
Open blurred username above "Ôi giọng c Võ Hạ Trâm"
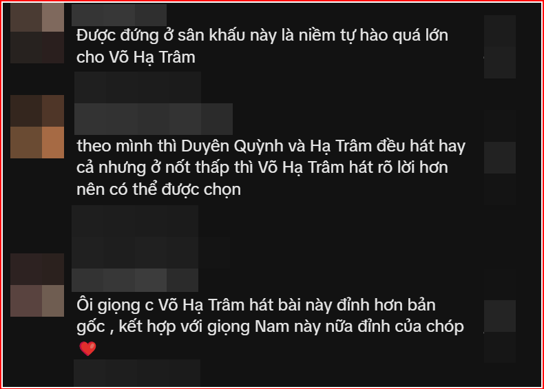[x=135, y=280]
